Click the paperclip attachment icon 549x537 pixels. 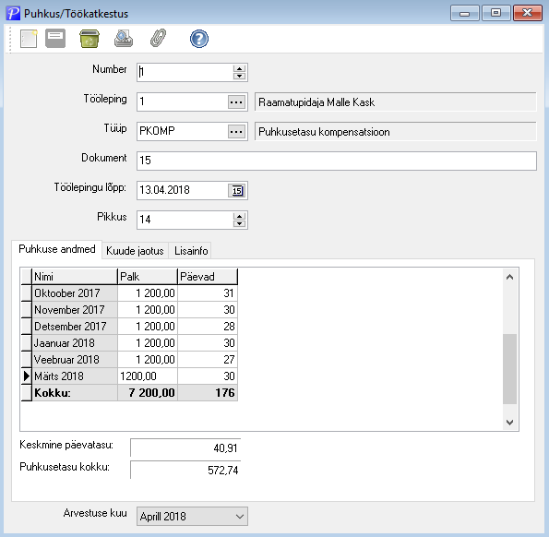point(159,38)
